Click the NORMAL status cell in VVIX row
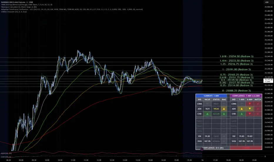The width and height of the screenshot is (274, 162). (216, 141)
